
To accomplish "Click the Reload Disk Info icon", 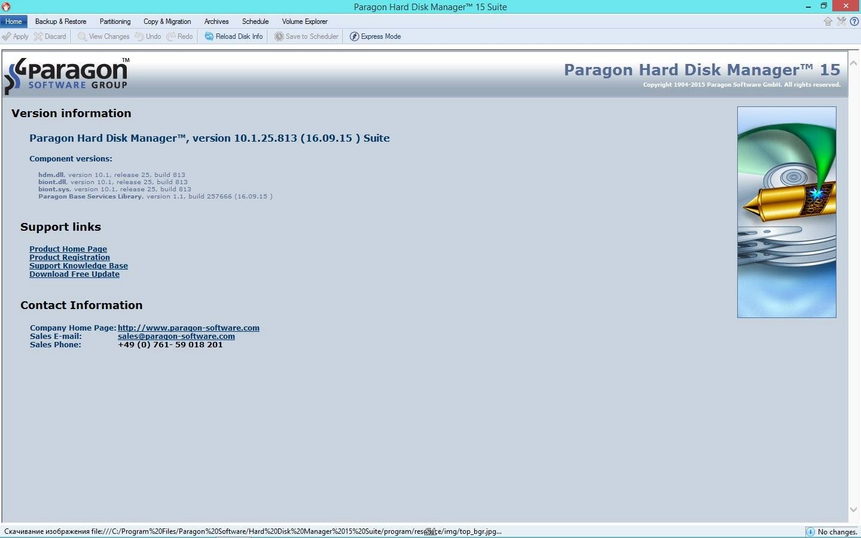I will click(209, 36).
